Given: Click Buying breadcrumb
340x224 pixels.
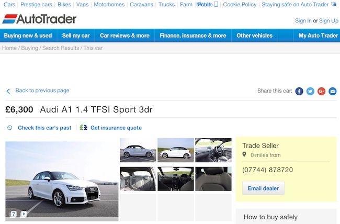Looking at the screenshot, I should (x=29, y=48).
